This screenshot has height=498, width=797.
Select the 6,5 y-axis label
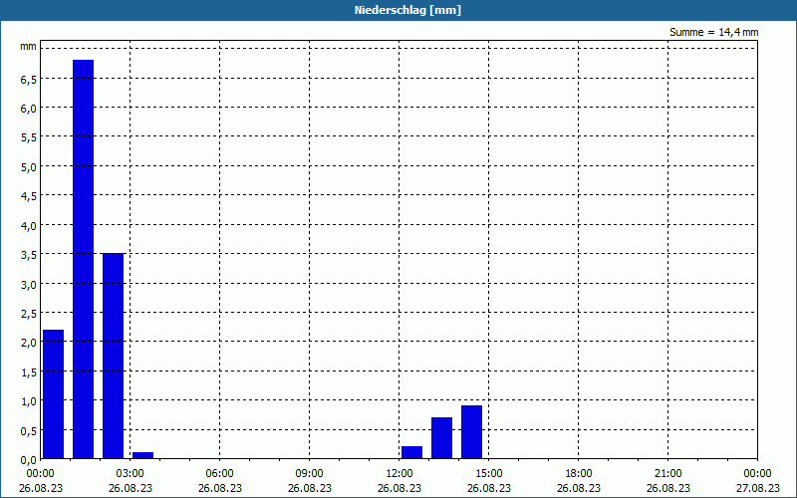click(x=29, y=79)
